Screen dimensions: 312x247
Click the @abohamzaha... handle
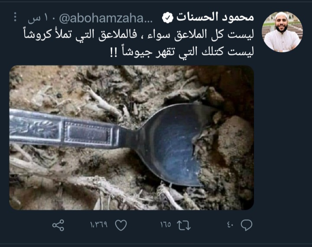click(106, 19)
